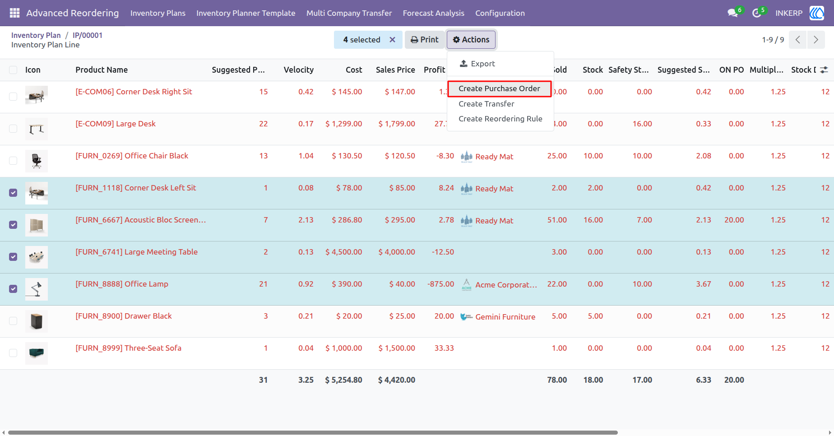Viewport: 834px width, 436px height.
Task: Click Ready Mat vendor icon in Office Chair row
Action: (467, 157)
